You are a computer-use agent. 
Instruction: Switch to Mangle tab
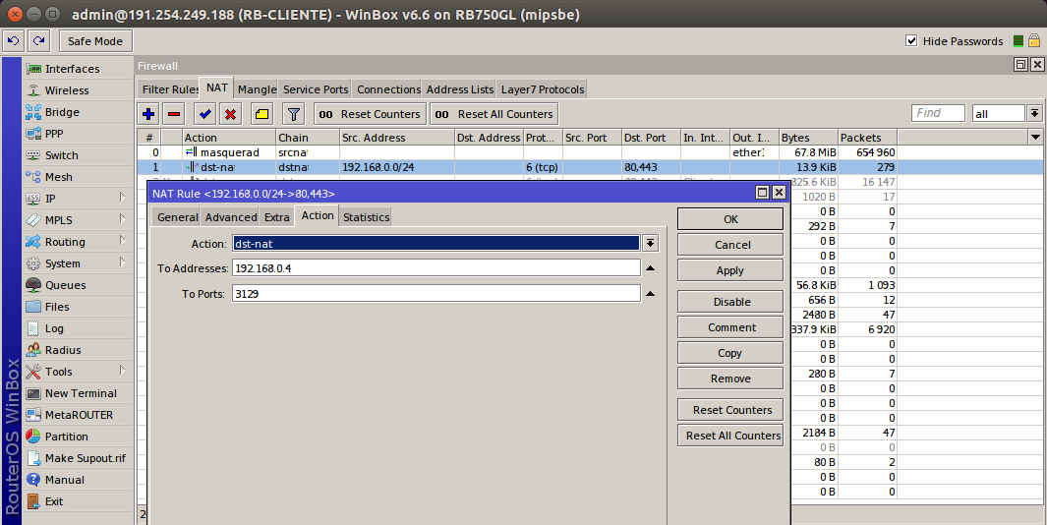click(x=257, y=89)
